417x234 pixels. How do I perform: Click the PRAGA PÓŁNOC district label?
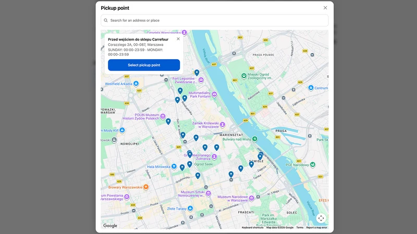(x=263, y=55)
